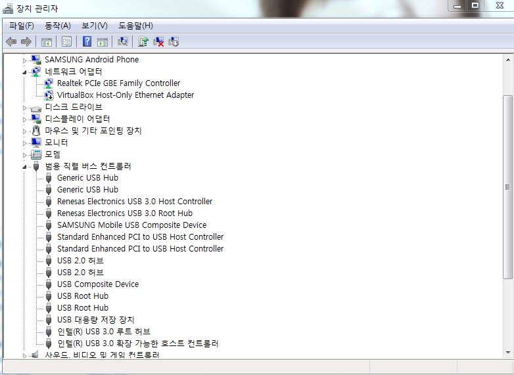
Task: Click the SAMSUNG Mobile USB Composite Device icon
Action: [x=49, y=225]
